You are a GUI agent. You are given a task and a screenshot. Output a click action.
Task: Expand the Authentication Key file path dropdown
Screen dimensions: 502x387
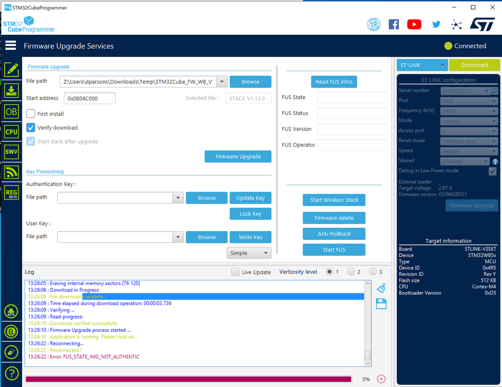point(178,198)
